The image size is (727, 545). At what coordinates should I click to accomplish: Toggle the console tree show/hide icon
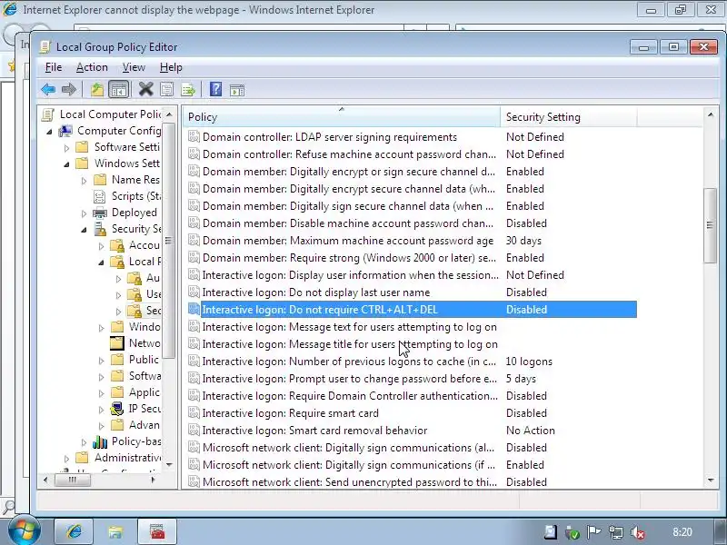click(x=118, y=89)
